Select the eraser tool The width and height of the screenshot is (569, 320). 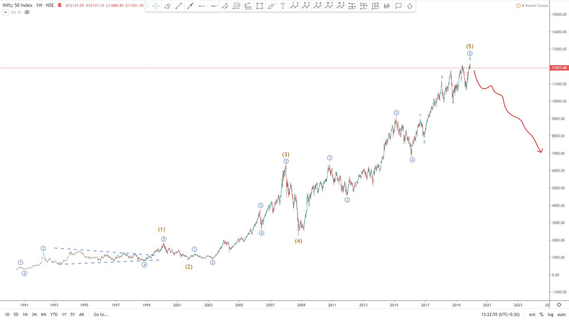pyautogui.click(x=167, y=6)
